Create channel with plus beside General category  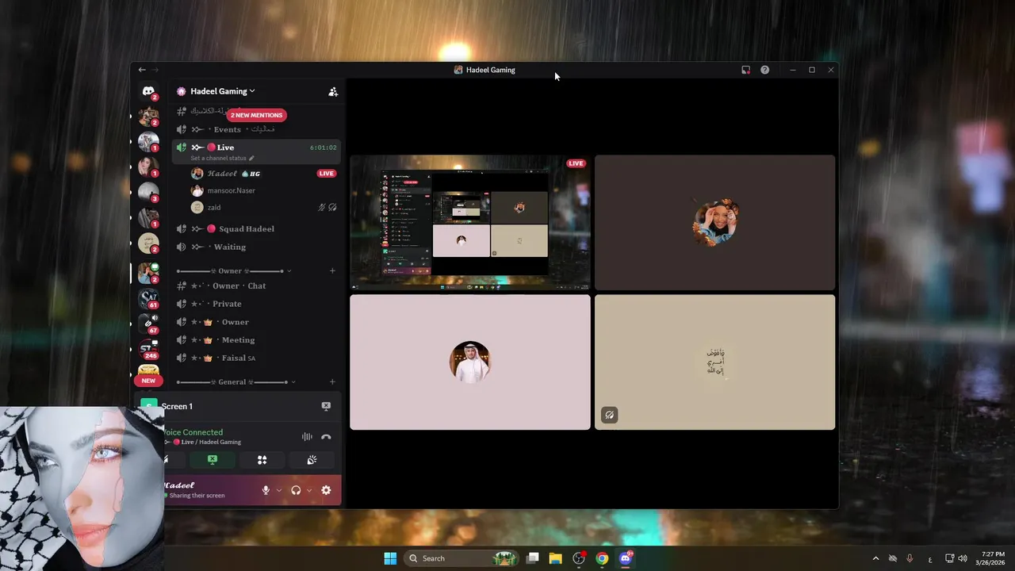point(332,382)
